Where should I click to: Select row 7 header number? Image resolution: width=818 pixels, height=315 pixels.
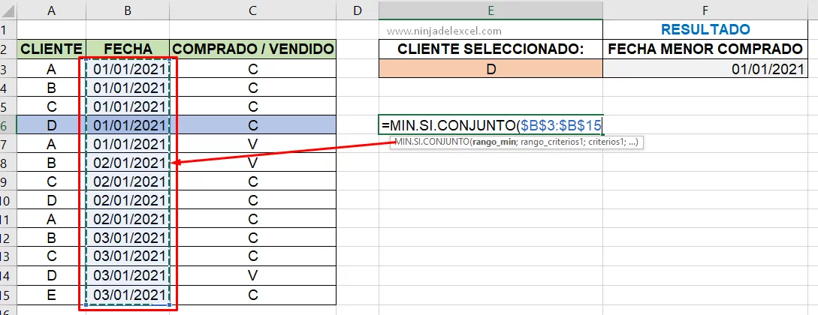point(8,144)
